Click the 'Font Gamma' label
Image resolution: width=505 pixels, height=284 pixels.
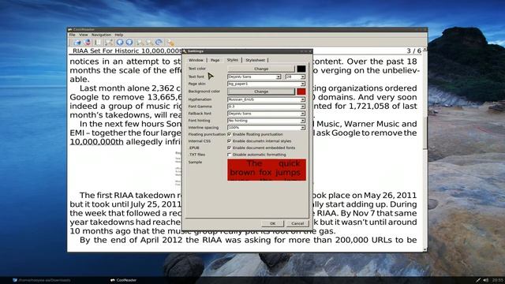pyautogui.click(x=200, y=106)
